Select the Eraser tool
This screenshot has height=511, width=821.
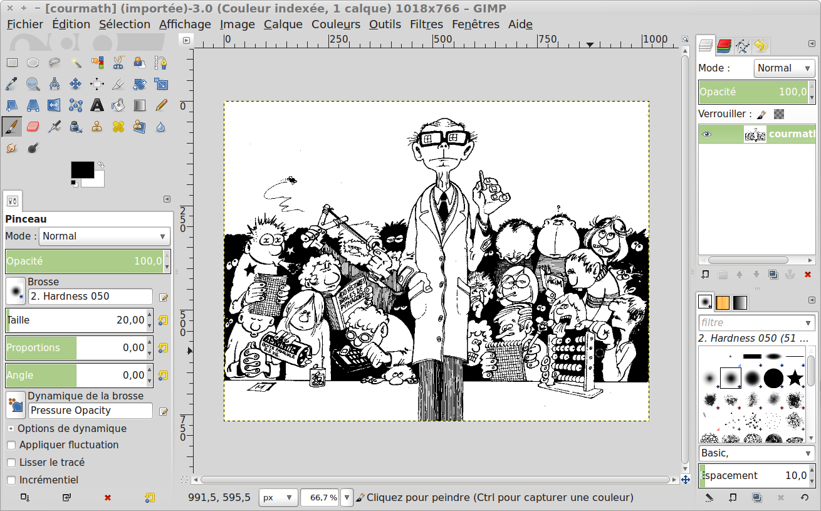[x=33, y=127]
